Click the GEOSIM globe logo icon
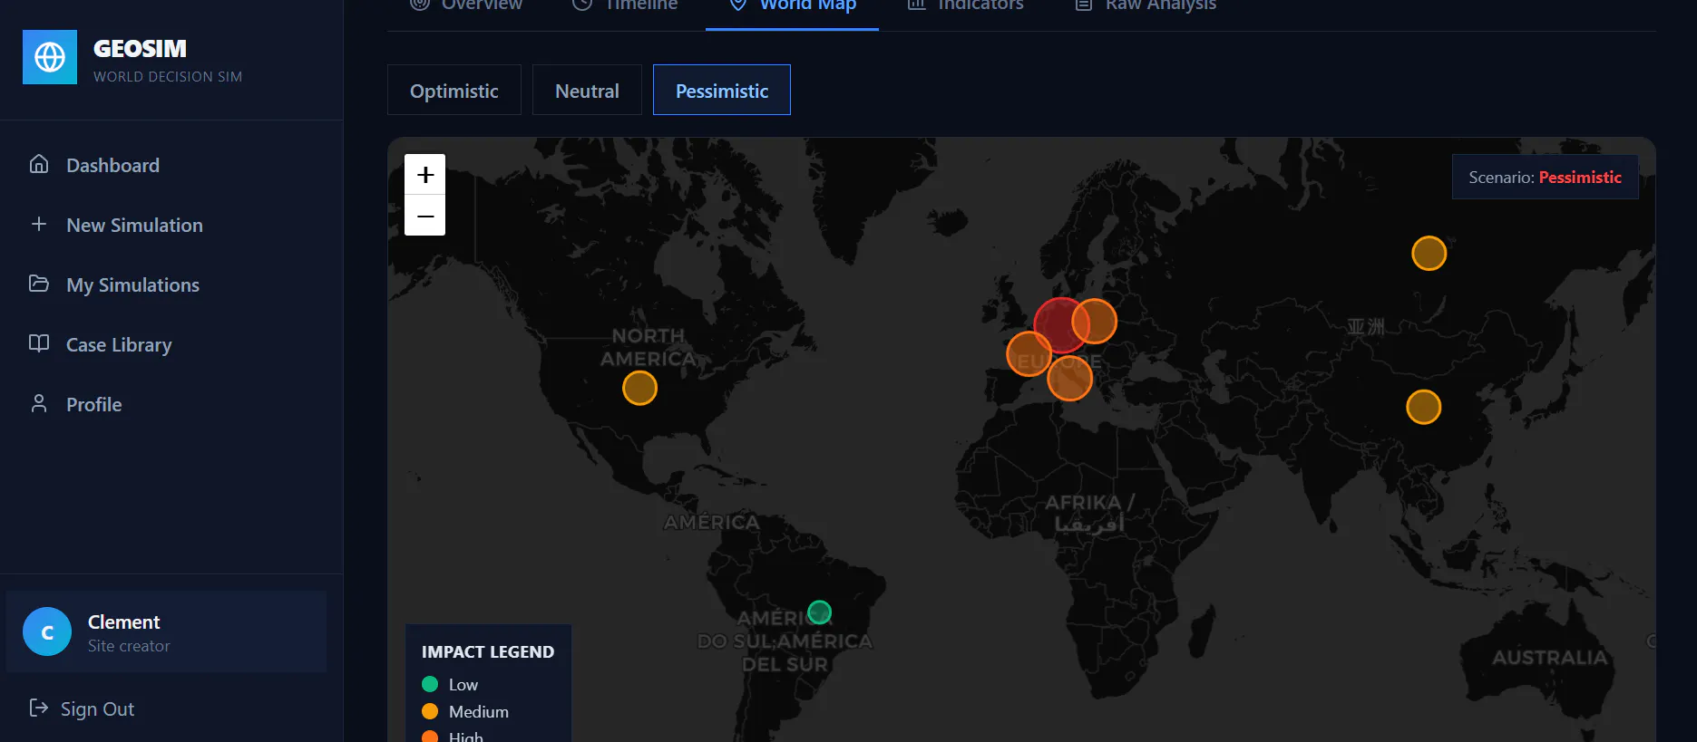The height and width of the screenshot is (742, 1697). tap(50, 57)
